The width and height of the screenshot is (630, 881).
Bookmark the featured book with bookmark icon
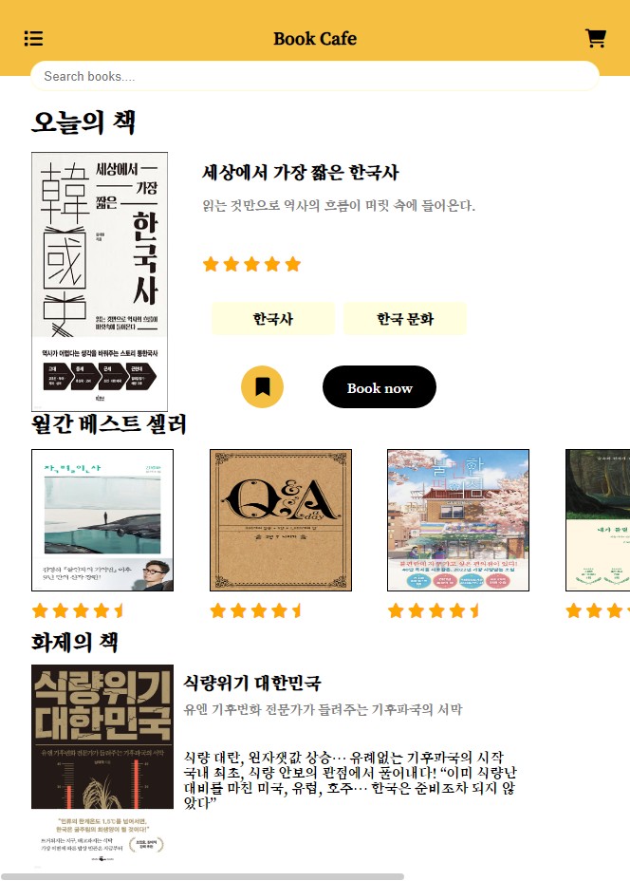tap(262, 386)
